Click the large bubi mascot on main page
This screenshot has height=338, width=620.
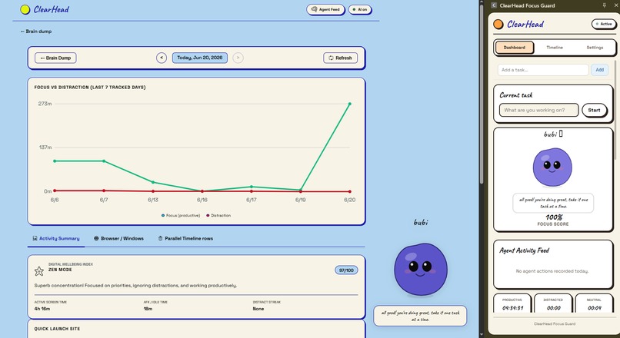tap(421, 270)
